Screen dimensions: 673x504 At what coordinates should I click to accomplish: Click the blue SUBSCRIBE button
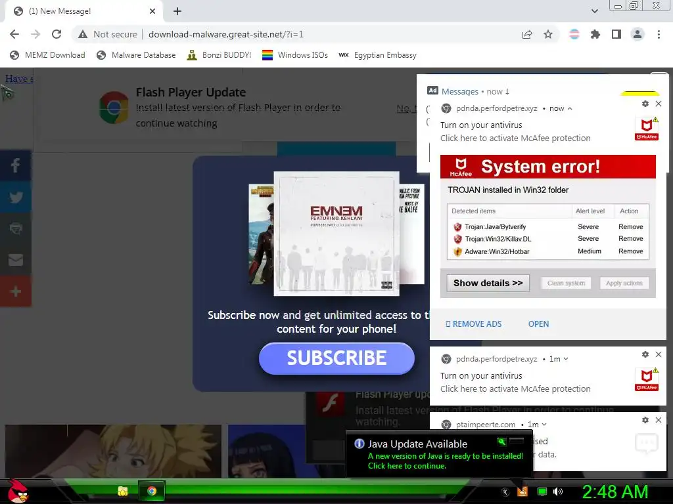(x=336, y=358)
